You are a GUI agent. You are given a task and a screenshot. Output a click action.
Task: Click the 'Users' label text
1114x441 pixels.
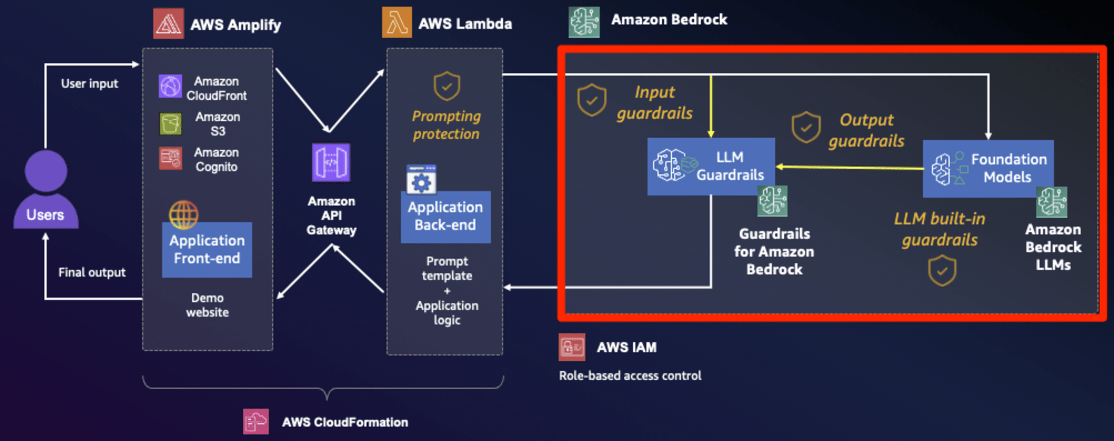(45, 215)
